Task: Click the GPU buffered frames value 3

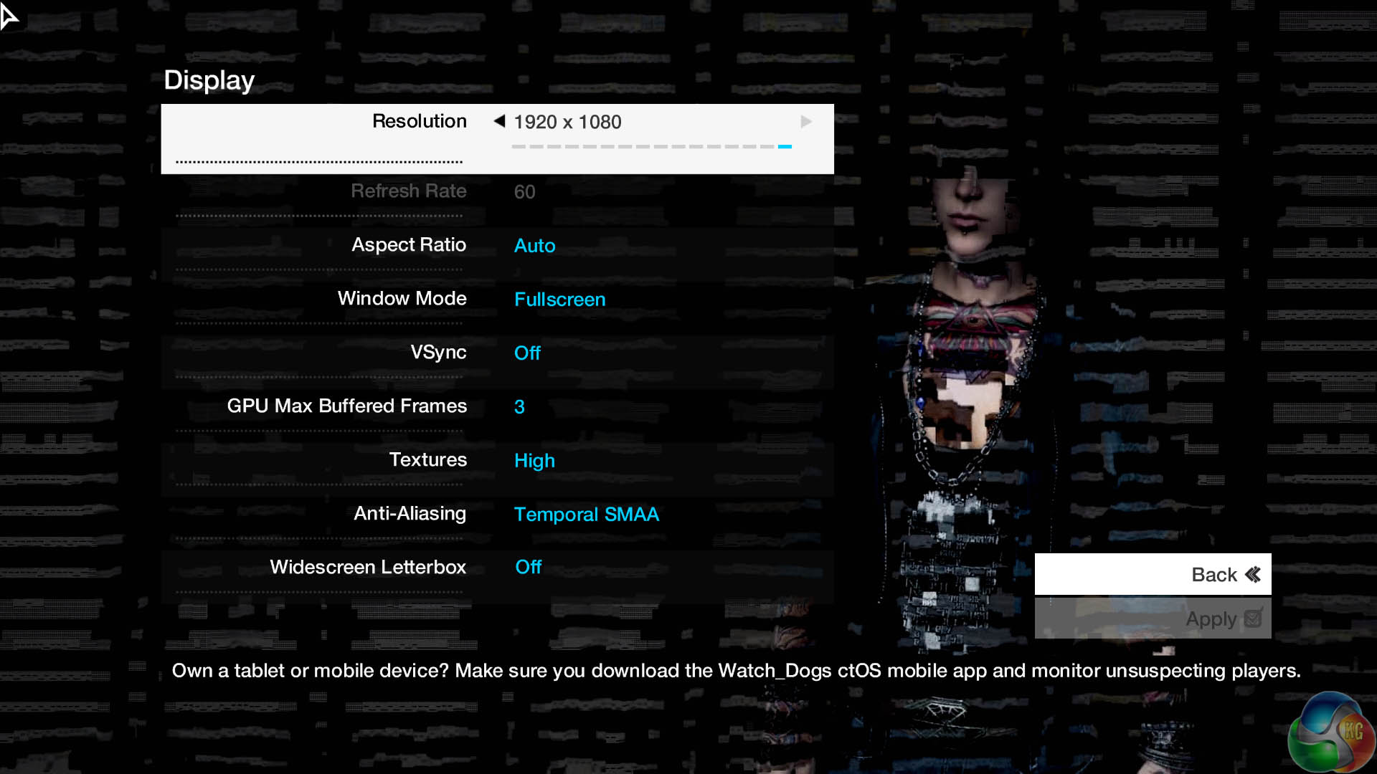Action: (519, 407)
